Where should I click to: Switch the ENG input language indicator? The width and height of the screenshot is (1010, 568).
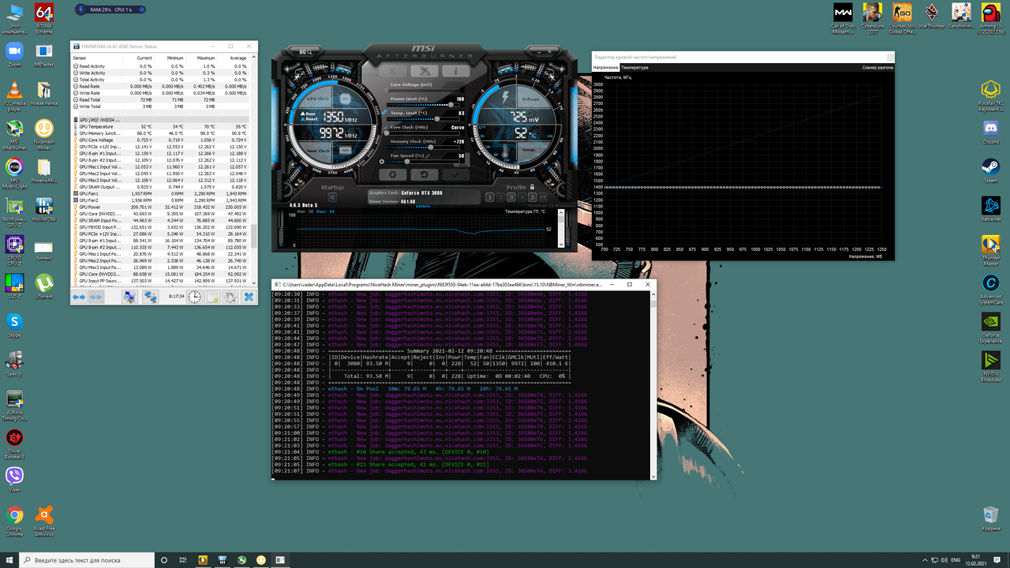pos(954,559)
